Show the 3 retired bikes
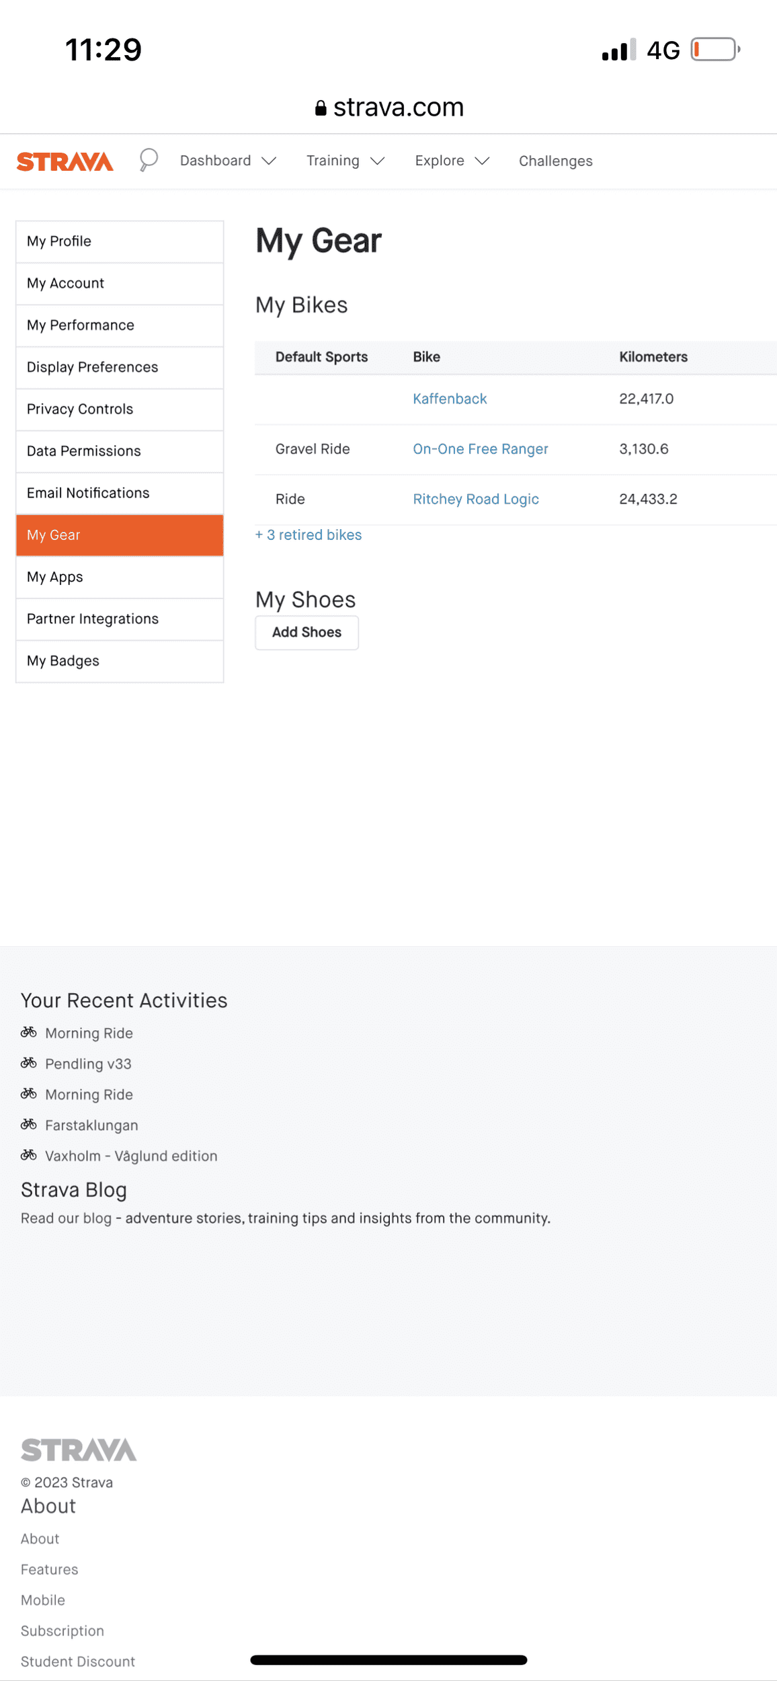This screenshot has width=777, height=1681. (x=309, y=535)
